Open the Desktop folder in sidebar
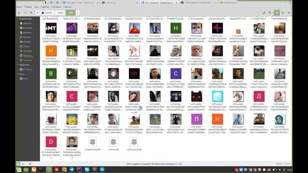 click(x=26, y=28)
